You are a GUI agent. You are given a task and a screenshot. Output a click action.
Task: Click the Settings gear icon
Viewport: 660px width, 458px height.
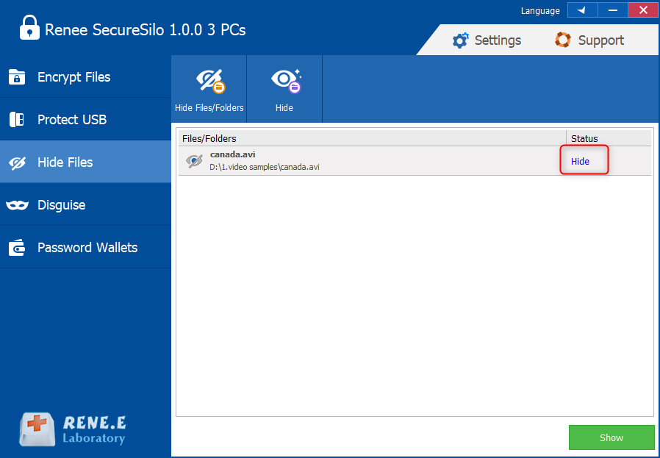click(x=460, y=40)
